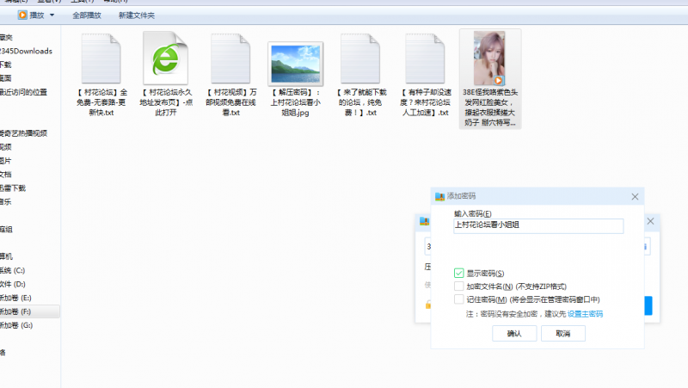Select drive 新加卷 (F:) in sidebar
This screenshot has width=688, height=388.
(x=15, y=311)
